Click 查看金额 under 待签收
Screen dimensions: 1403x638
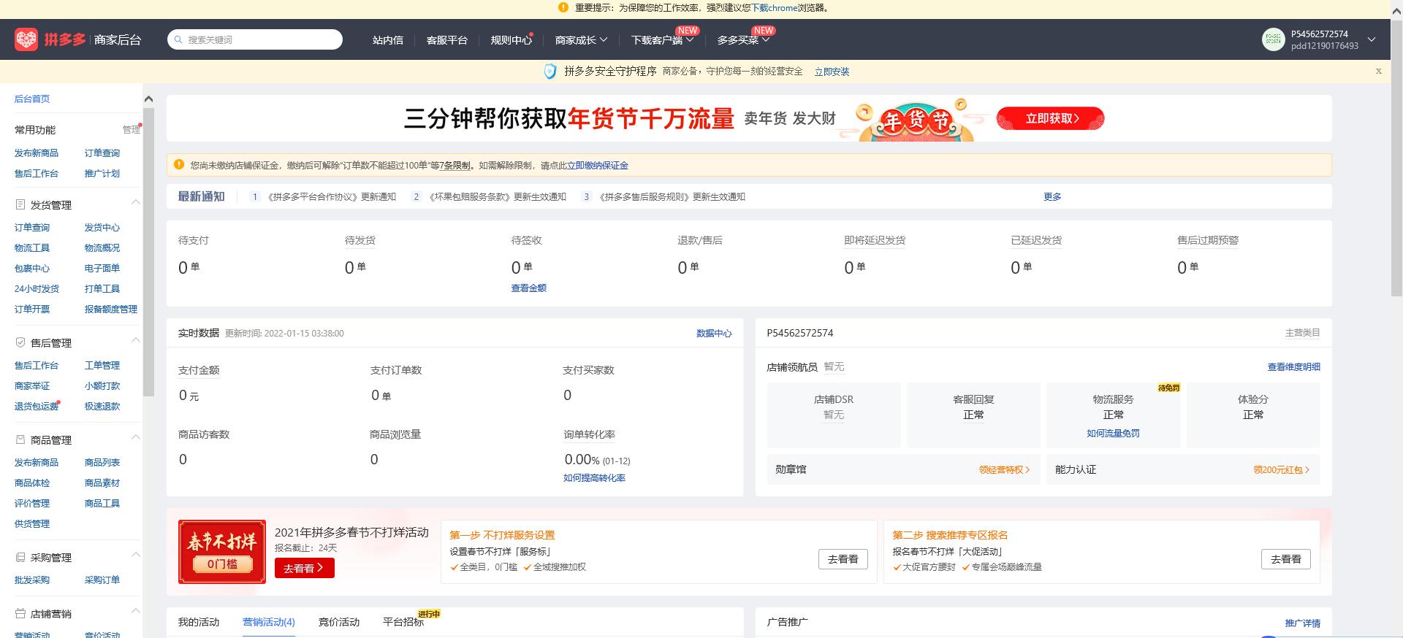[529, 288]
